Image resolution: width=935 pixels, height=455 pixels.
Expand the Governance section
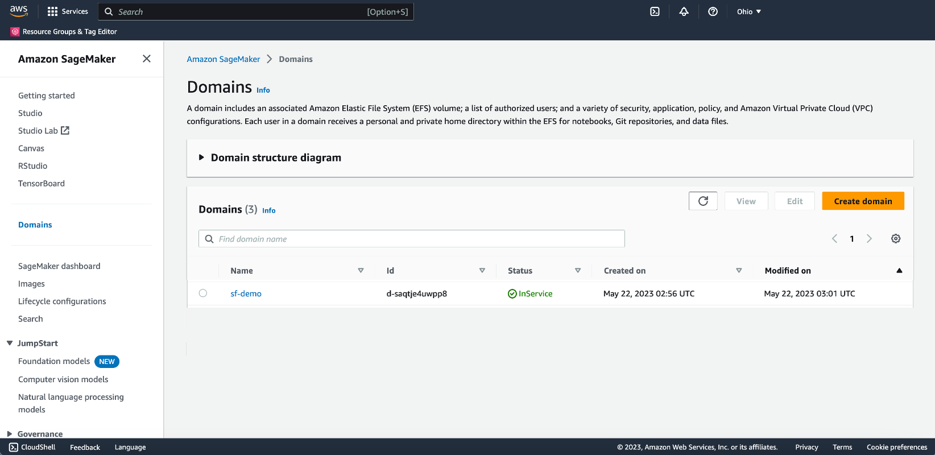pyautogui.click(x=10, y=434)
